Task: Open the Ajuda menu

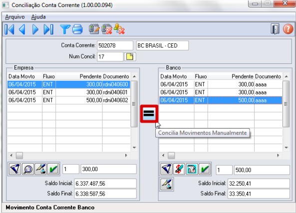Action: click(x=38, y=17)
